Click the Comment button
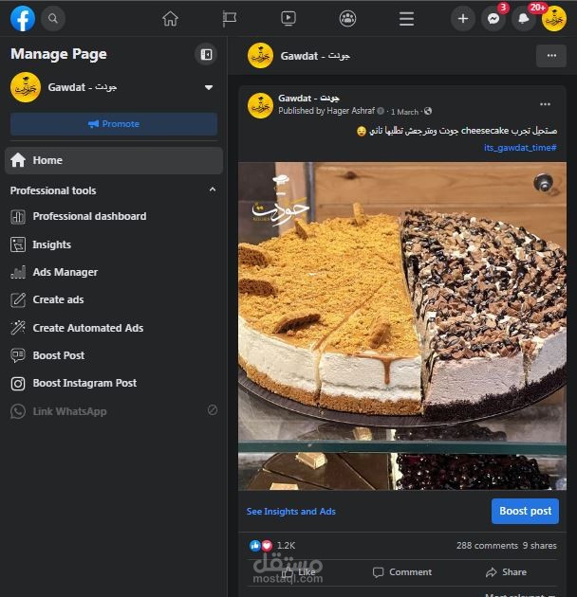 click(x=402, y=572)
